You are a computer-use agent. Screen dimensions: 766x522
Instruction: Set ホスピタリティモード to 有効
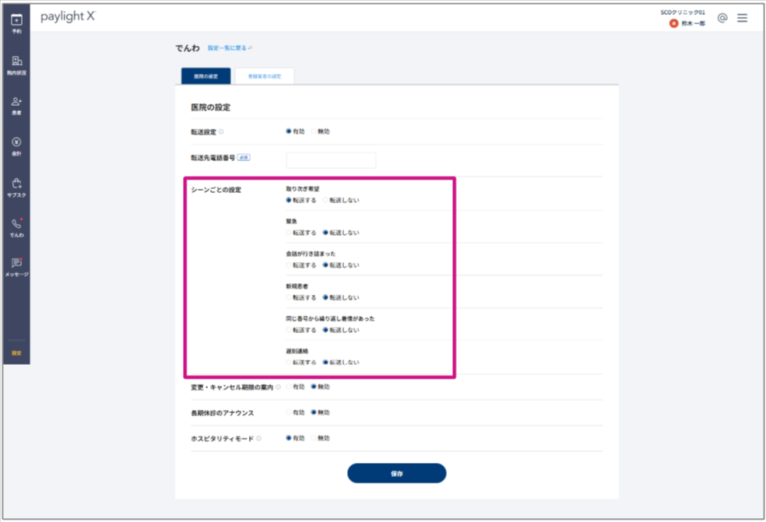289,438
